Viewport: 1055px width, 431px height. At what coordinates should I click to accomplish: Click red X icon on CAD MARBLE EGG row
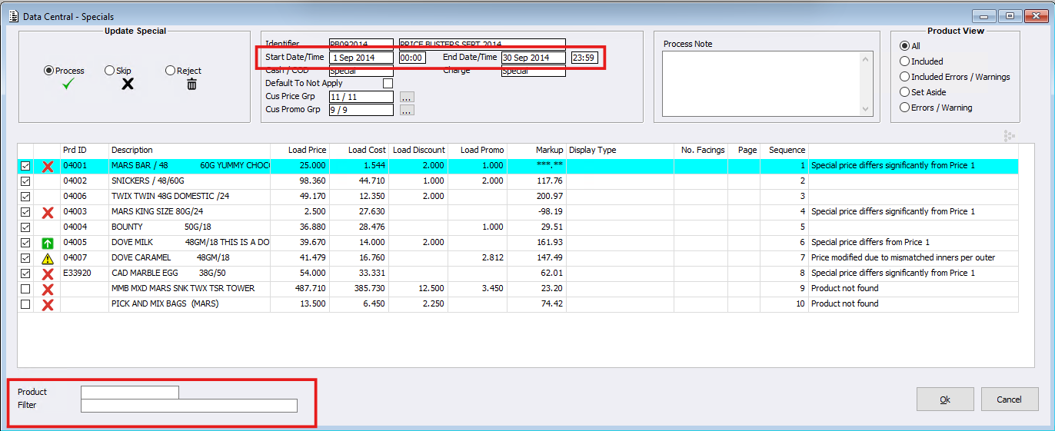point(48,274)
